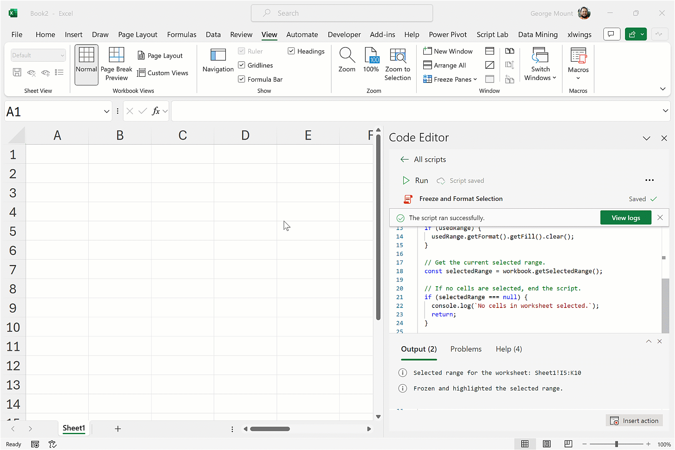Disable the Headings checkbox

(291, 51)
